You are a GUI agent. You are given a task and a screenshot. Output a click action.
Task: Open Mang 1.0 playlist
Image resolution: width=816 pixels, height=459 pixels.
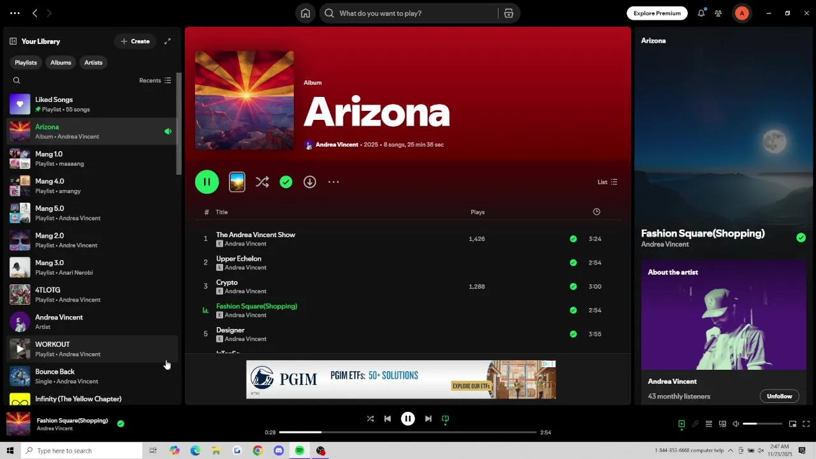92,159
